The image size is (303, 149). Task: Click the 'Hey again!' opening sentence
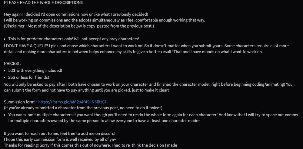[x=76, y=14]
